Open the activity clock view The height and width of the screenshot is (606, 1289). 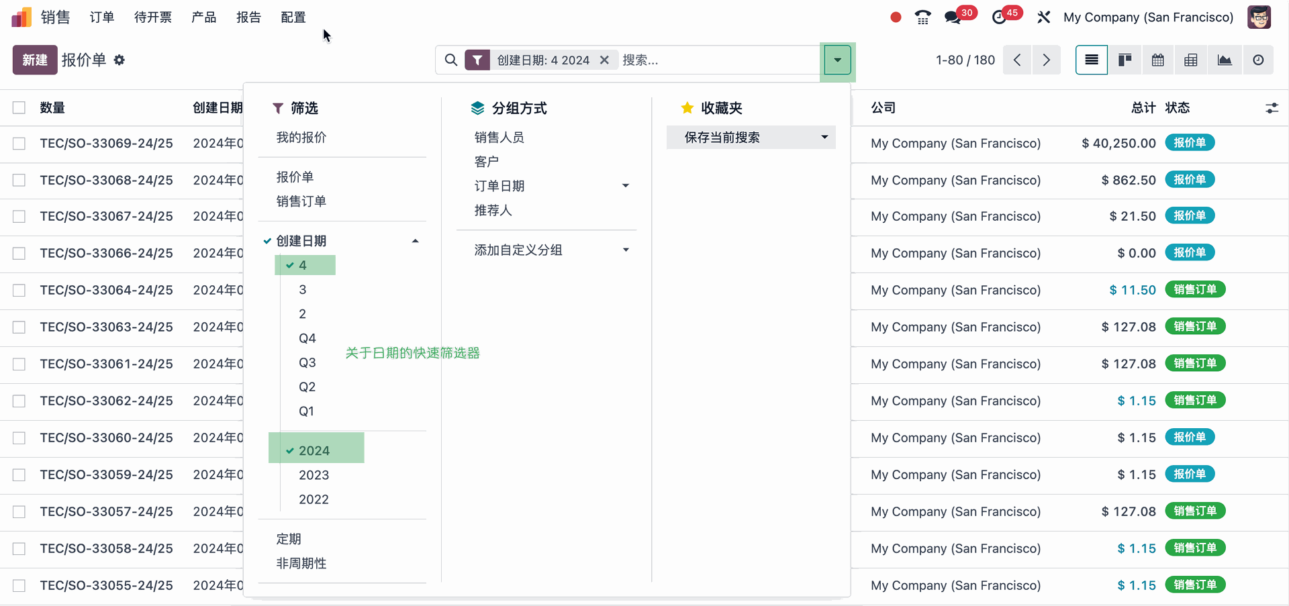[1257, 60]
